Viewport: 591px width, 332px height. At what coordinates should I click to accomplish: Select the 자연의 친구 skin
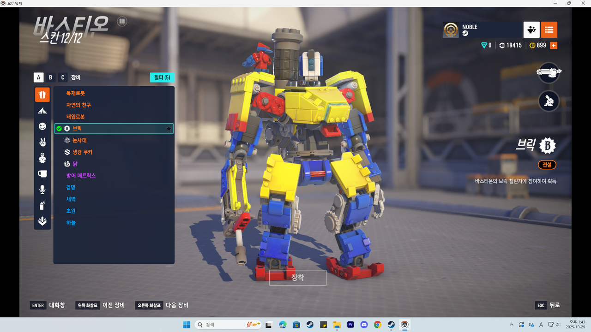tap(114, 105)
